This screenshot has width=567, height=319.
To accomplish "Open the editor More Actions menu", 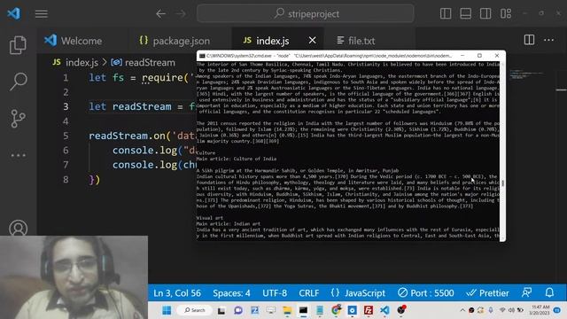I will click(549, 40).
